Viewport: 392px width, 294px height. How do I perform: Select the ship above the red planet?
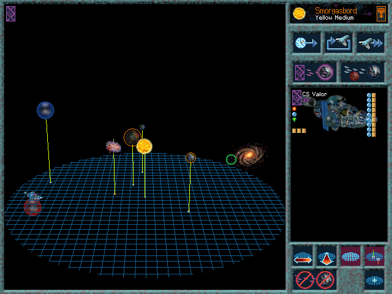coord(33,196)
